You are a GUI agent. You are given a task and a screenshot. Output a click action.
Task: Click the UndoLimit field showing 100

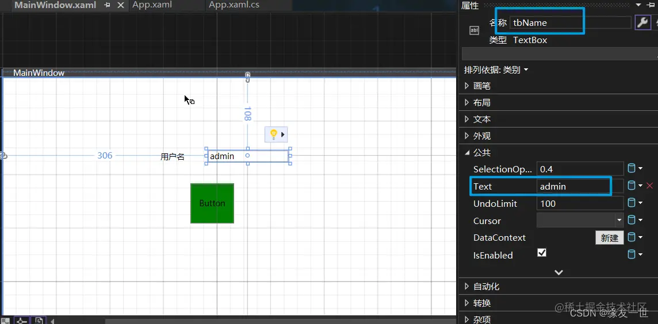[580, 203]
